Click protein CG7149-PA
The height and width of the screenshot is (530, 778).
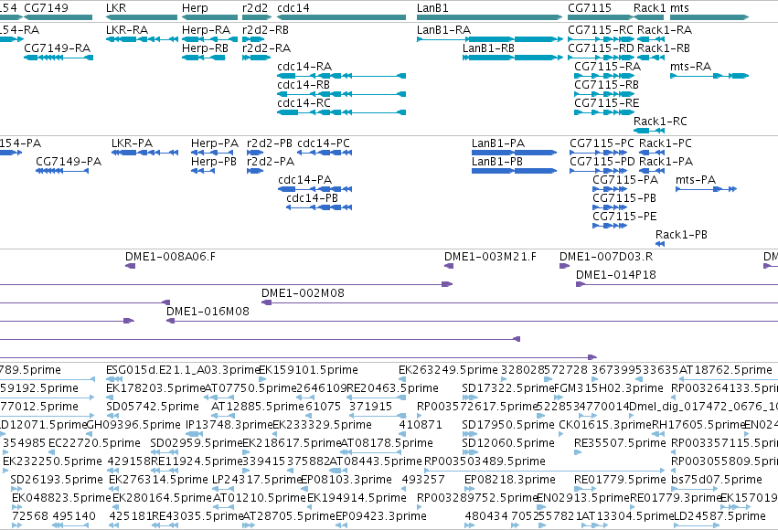(x=62, y=171)
